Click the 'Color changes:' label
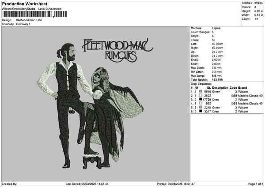 (x=201, y=32)
